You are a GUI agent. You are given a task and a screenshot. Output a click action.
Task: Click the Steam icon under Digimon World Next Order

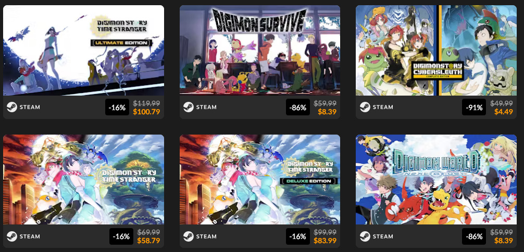365,236
